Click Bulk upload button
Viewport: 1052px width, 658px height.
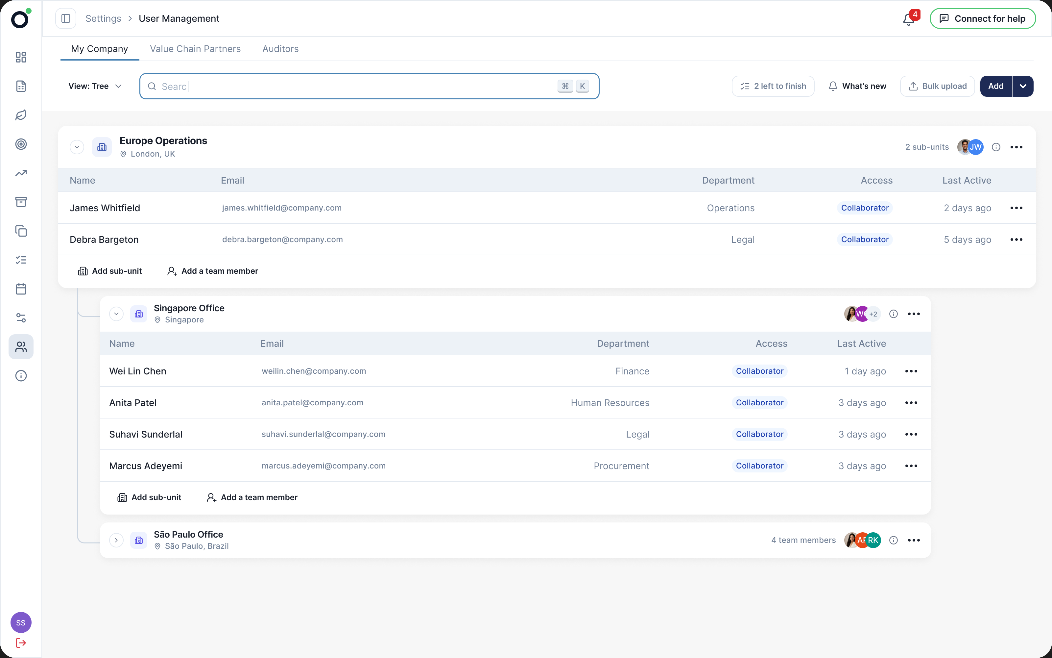[937, 86]
